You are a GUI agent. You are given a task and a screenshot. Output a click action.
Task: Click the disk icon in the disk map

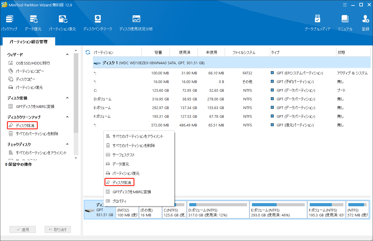point(90,210)
